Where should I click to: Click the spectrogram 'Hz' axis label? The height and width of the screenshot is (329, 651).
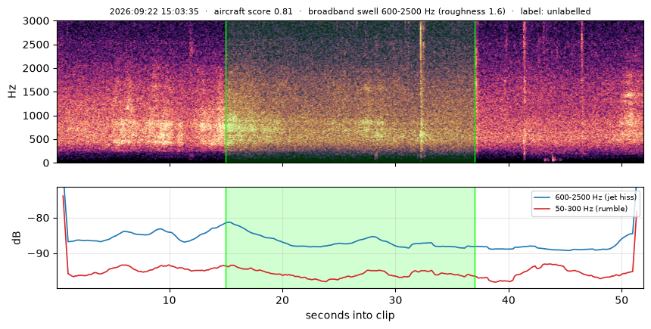(12, 92)
